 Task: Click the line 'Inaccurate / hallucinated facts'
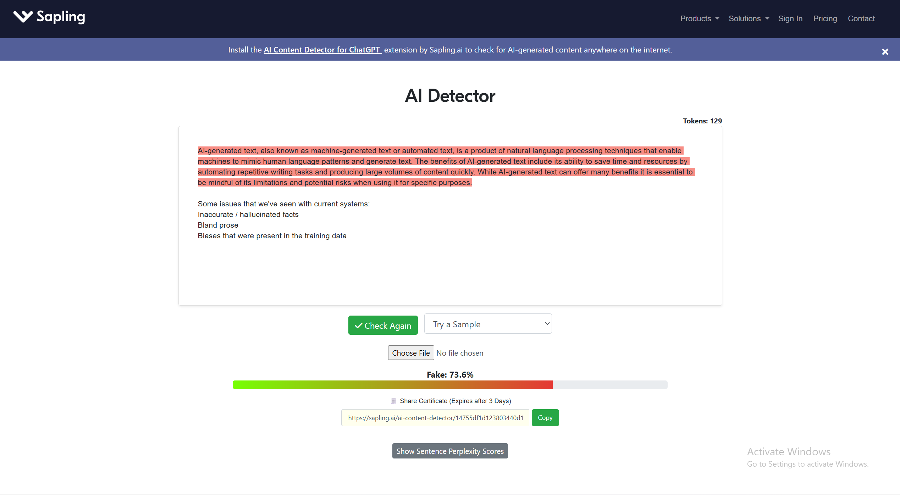pos(248,215)
